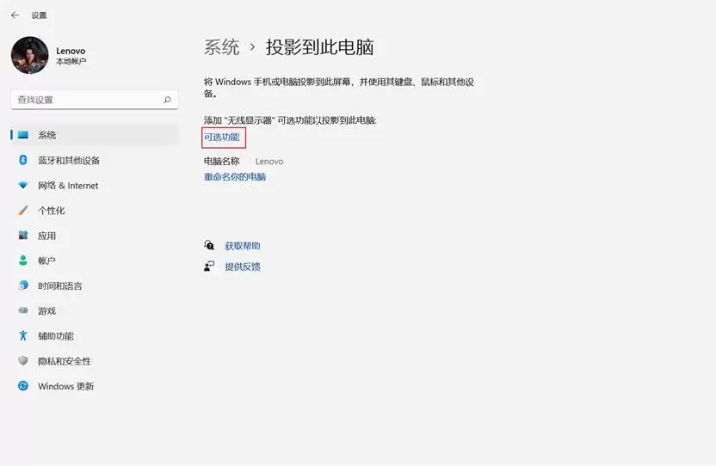Select the 系统 monitor icon
This screenshot has width=716, height=466.
[23, 135]
